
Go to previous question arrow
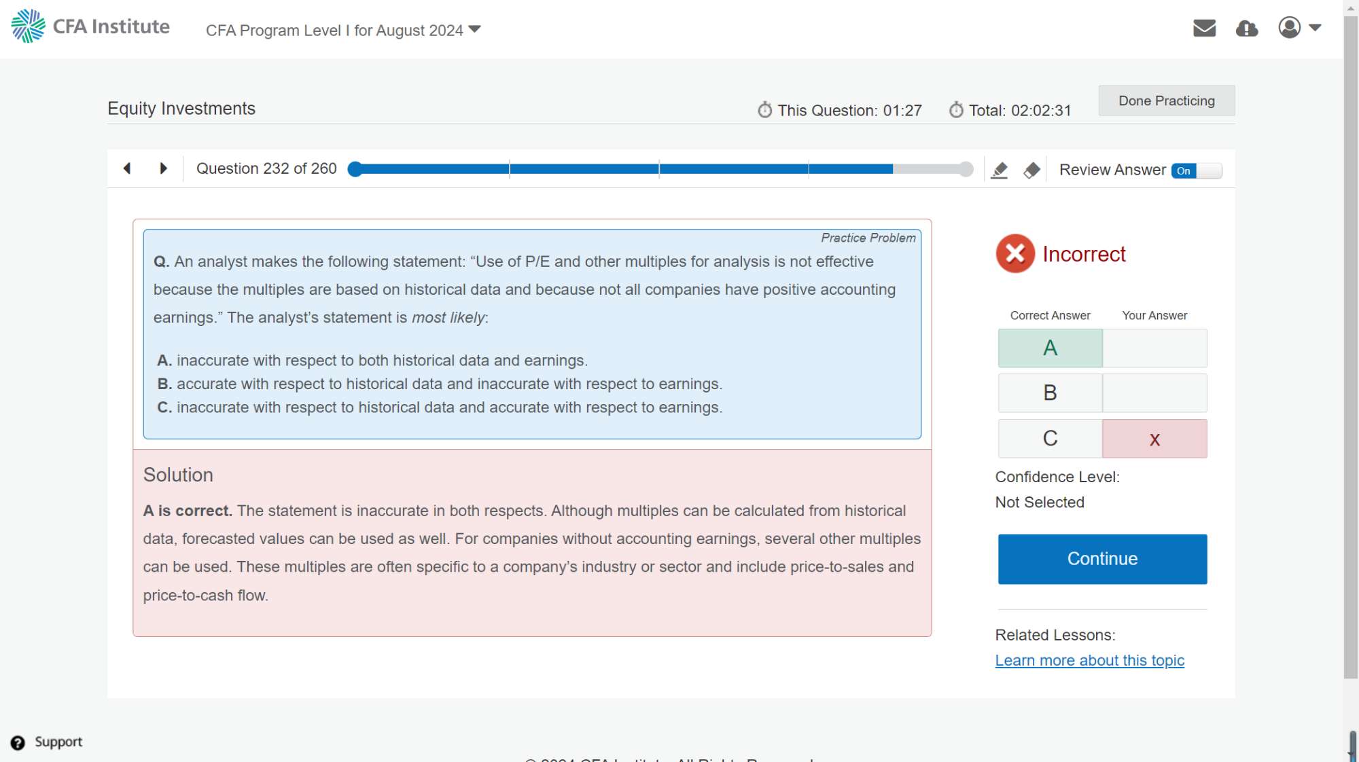click(127, 168)
